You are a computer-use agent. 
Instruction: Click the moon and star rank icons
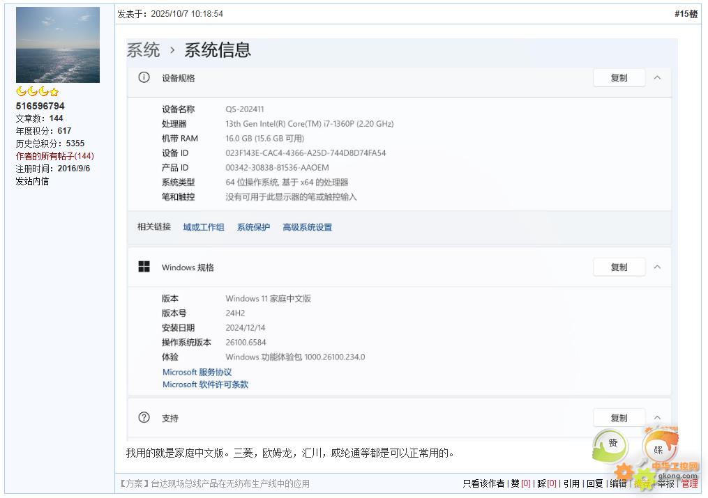[37, 92]
